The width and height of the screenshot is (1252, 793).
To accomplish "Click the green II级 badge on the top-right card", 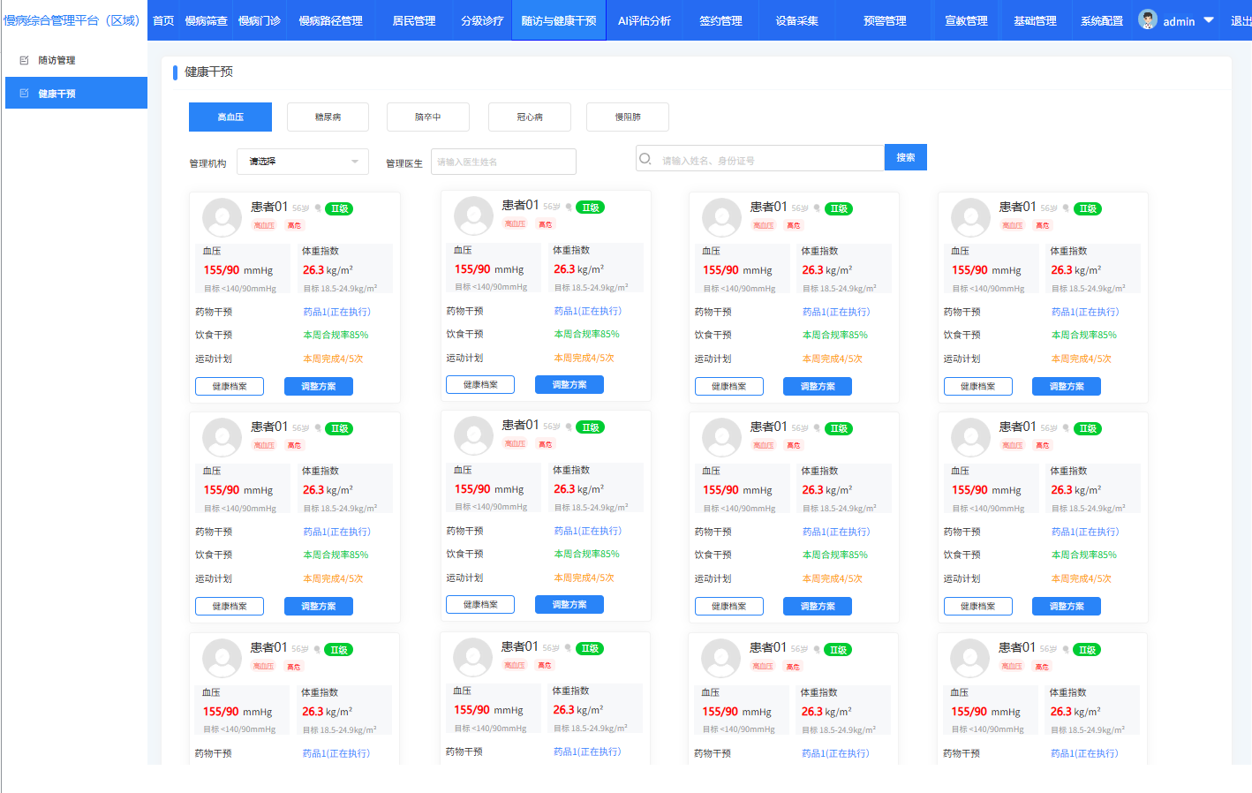I will (x=1088, y=208).
